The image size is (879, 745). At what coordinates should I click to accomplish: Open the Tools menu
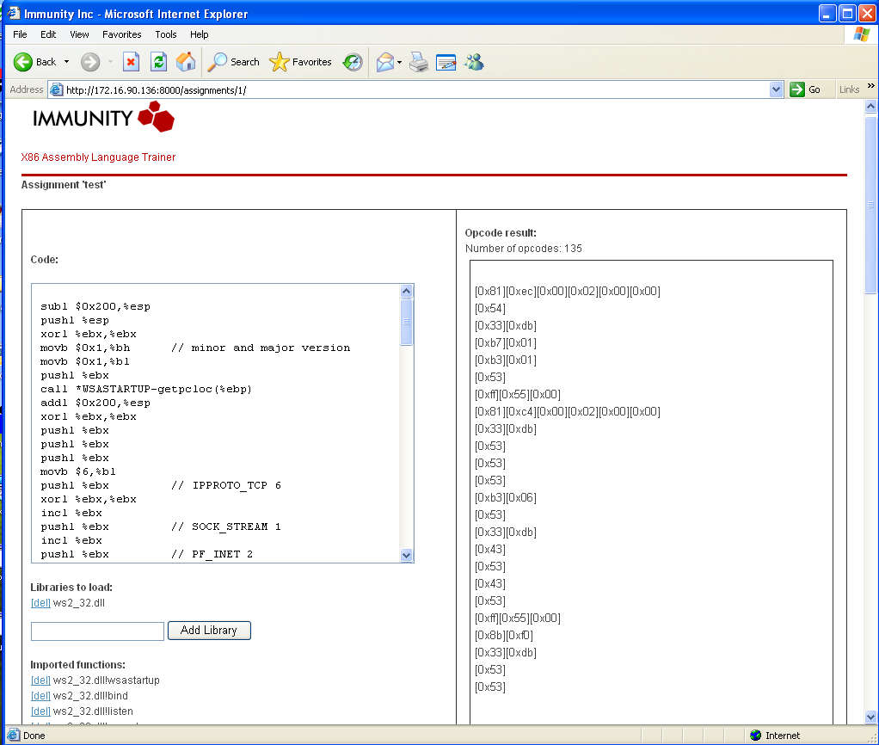coord(166,34)
